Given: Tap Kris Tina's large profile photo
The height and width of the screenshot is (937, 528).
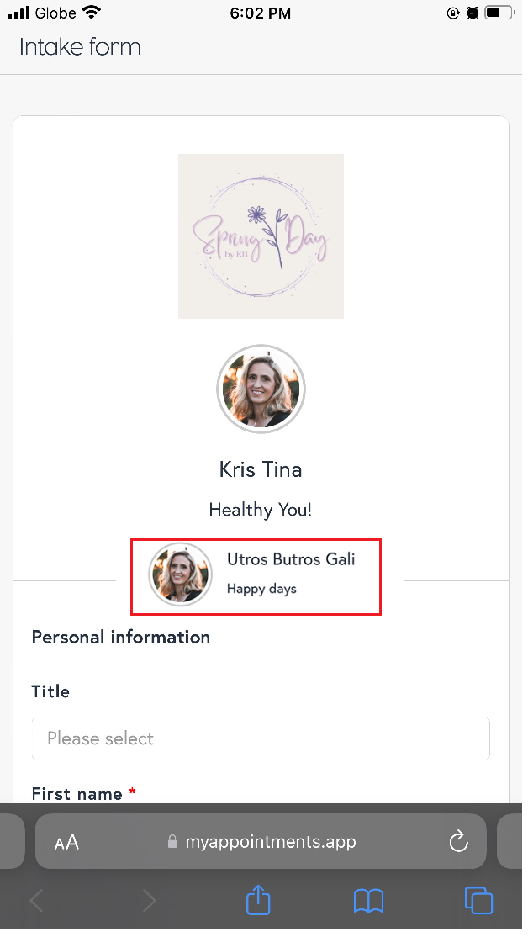Looking at the screenshot, I should coord(261,389).
